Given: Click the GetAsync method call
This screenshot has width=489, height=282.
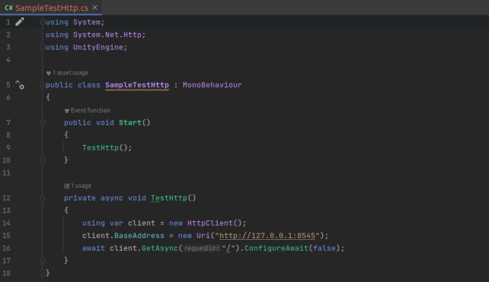Looking at the screenshot, I should pyautogui.click(x=160, y=248).
